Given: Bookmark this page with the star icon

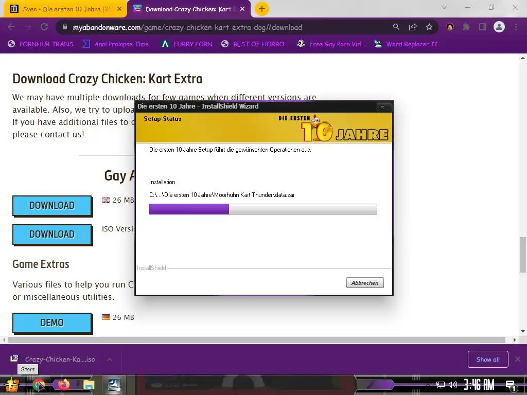Looking at the screenshot, I should point(429,27).
